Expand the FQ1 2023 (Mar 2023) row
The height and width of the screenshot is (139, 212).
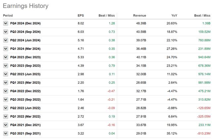[6, 82]
